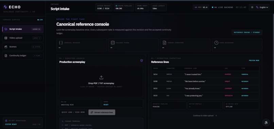Screen dimensions: 274x129
Task: Click the SHA-256 awaiting file field
Action: click(80, 103)
